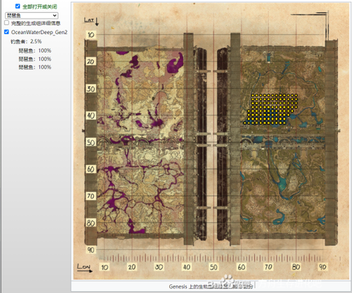Click the latitude 50 marker label
This screenshot has height=293, width=352.
tap(91, 143)
